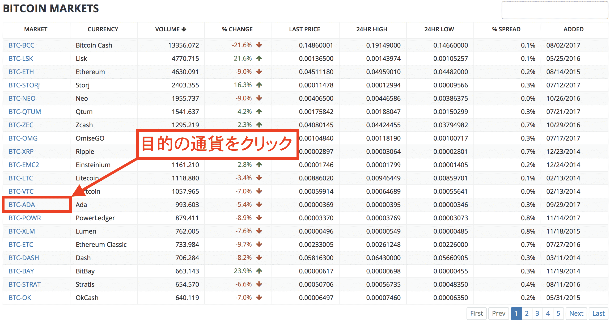Open the BTC-LTC market link
The image size is (610, 321).
[21, 178]
